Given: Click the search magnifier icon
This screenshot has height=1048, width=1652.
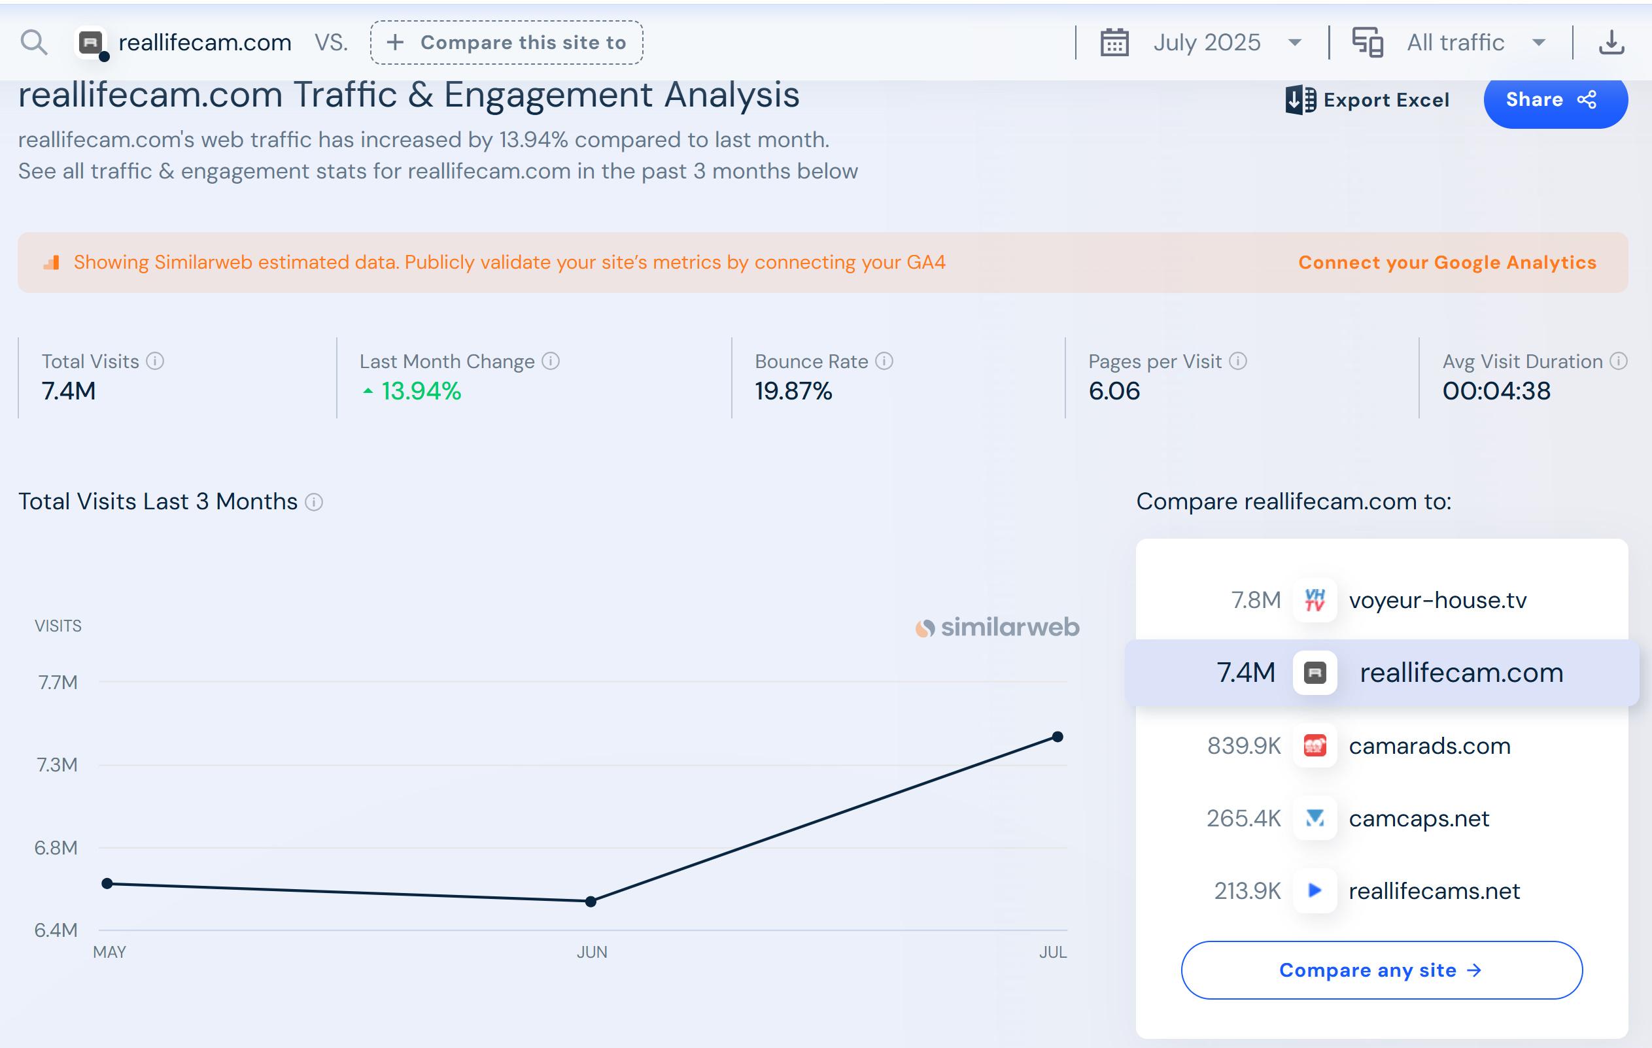Looking at the screenshot, I should pos(33,42).
